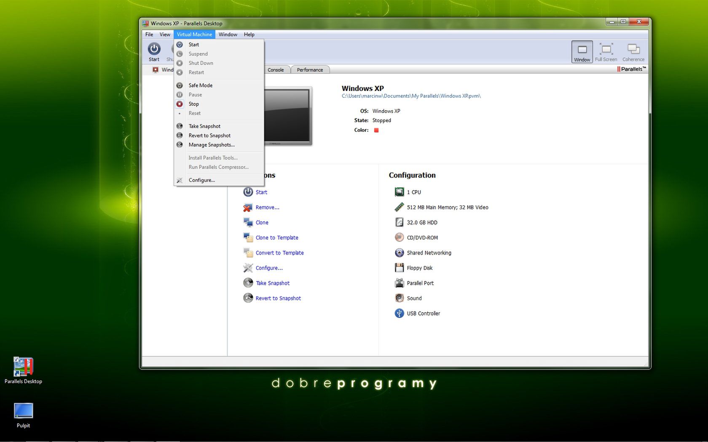Choose Stop in the dropdown menu
This screenshot has height=442, width=708.
[219, 104]
